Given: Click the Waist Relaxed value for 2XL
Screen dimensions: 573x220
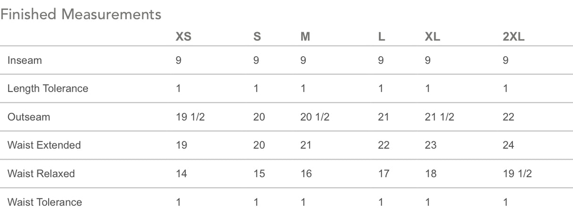Looking at the screenshot, I should pyautogui.click(x=517, y=173).
